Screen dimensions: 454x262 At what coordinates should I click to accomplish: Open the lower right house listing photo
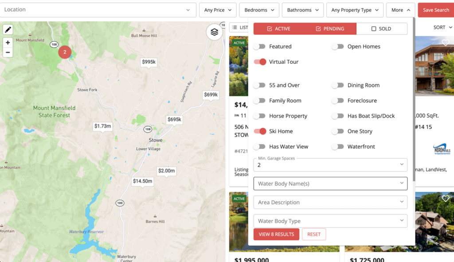tap(434, 222)
